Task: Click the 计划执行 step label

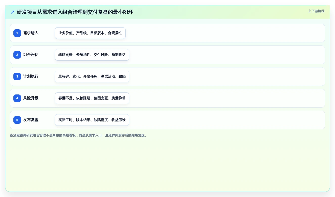Action: point(31,77)
